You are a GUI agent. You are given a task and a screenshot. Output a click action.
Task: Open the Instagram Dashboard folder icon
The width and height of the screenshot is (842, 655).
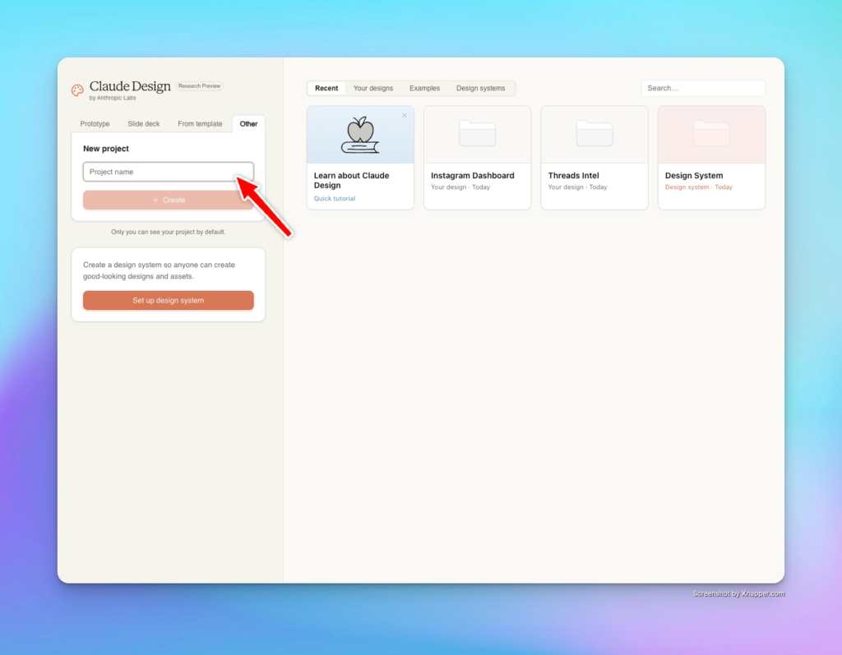click(x=477, y=134)
